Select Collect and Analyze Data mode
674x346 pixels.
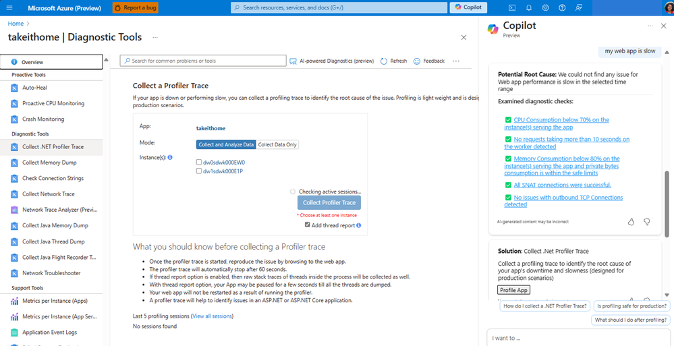point(226,145)
